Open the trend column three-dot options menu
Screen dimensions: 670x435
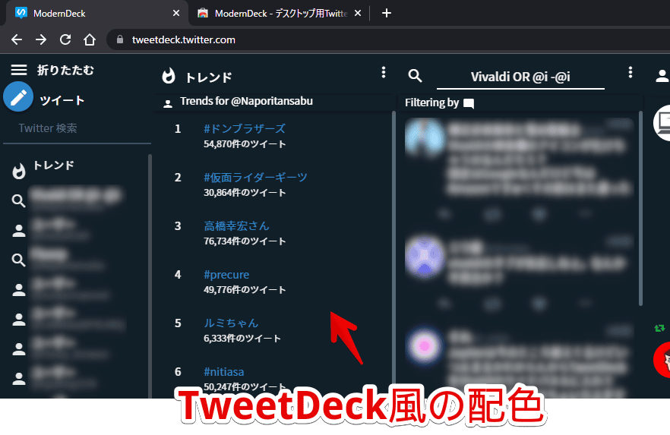coord(384,72)
